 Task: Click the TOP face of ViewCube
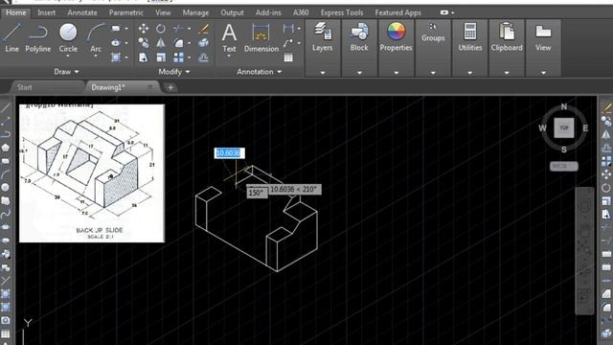[564, 127]
